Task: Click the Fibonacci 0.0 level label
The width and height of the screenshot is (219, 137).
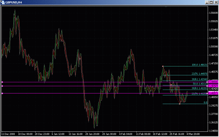Action: tap(205, 102)
